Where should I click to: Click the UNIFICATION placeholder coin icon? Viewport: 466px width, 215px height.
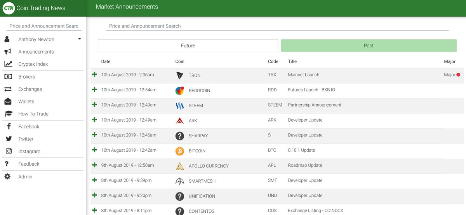pyautogui.click(x=179, y=196)
